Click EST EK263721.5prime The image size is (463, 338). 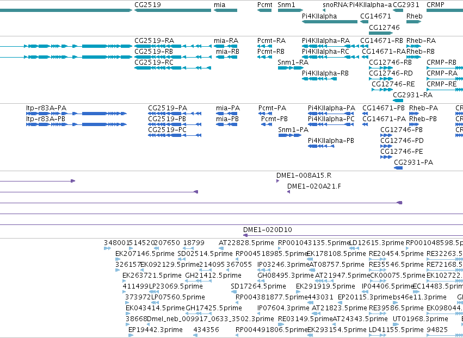(124, 281)
